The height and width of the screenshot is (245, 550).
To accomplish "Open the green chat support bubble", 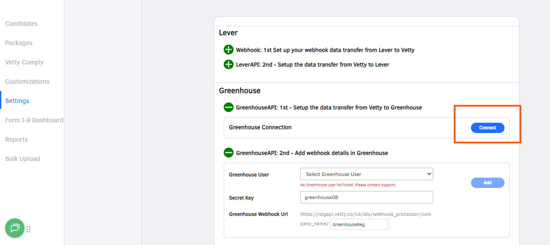I will (15, 228).
